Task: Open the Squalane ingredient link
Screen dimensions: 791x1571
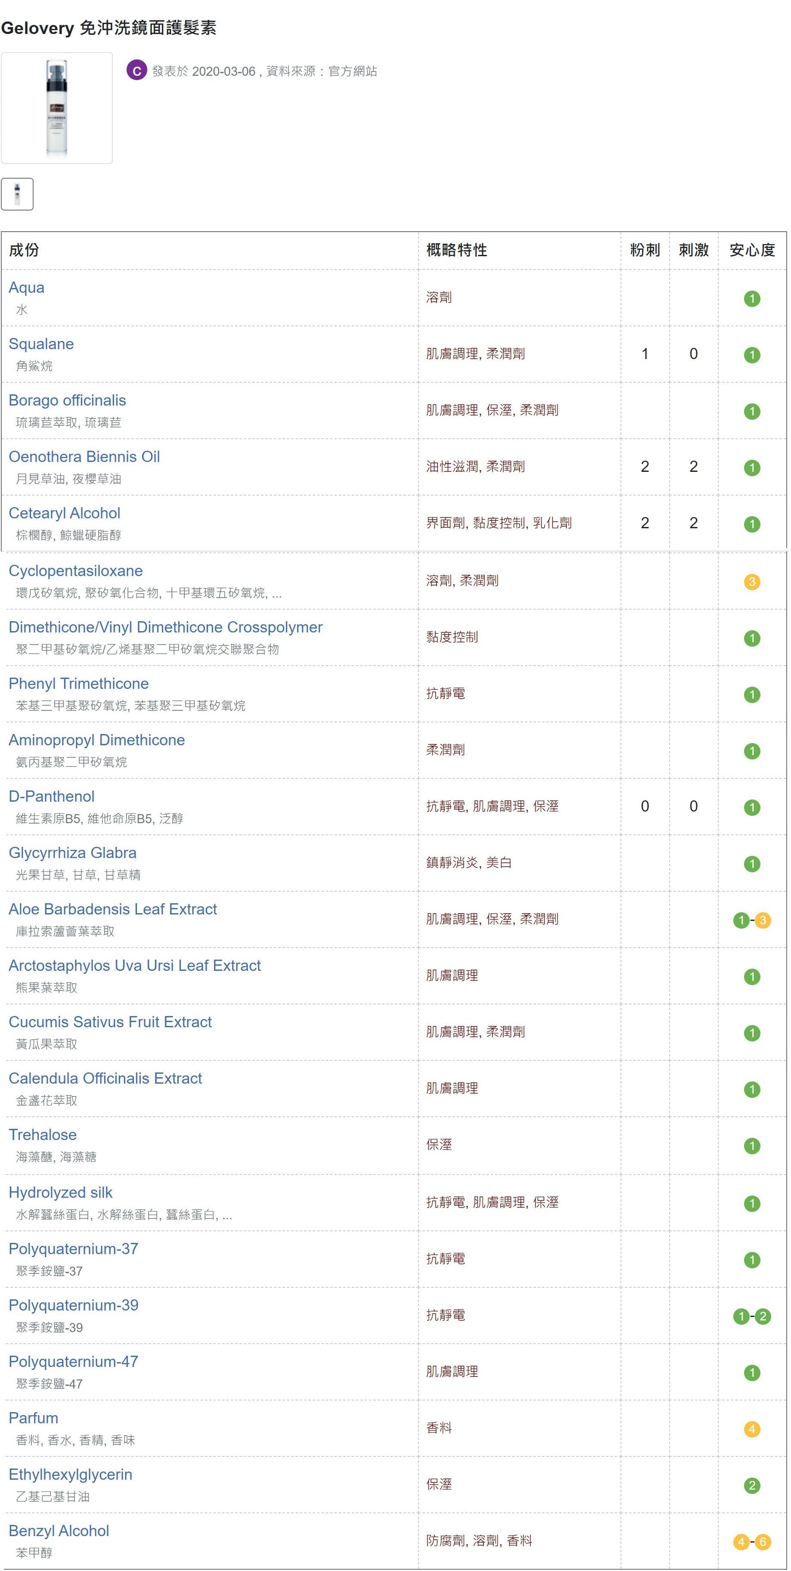Action: pos(41,344)
